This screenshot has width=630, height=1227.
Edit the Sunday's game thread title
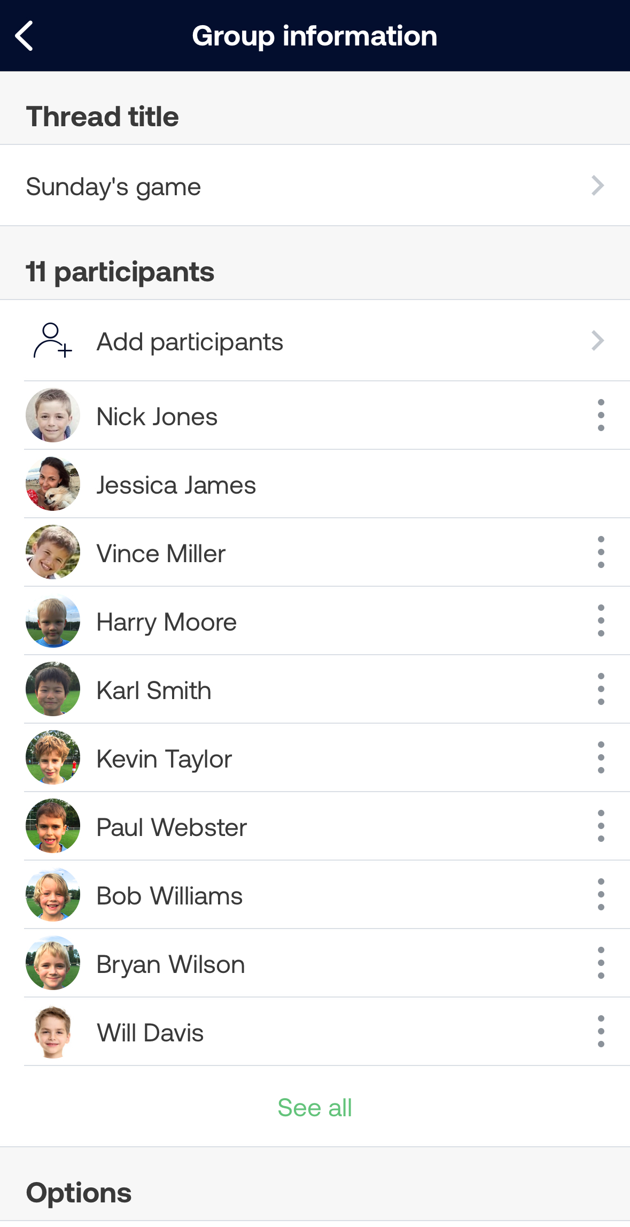[x=315, y=186]
